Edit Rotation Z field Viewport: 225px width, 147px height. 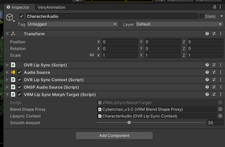205,49
